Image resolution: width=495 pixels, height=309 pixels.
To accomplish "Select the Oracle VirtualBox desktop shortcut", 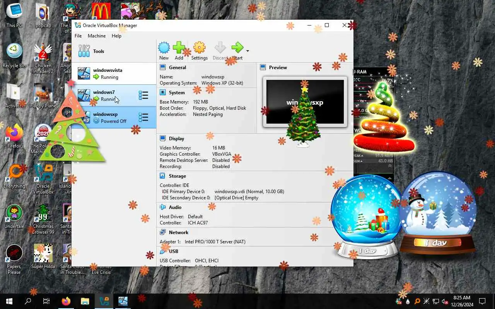I will coord(43,179).
